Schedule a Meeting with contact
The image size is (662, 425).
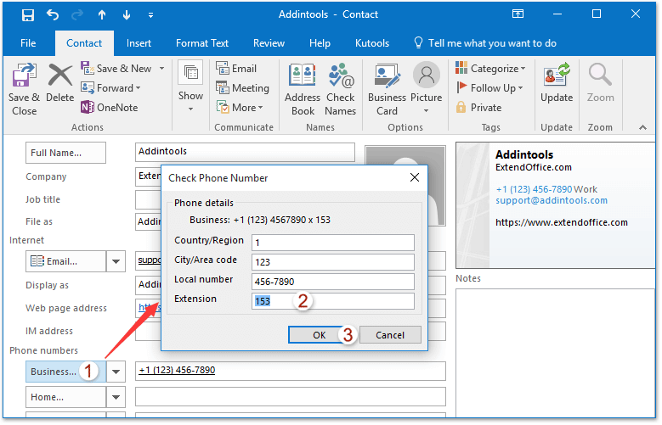[242, 87]
